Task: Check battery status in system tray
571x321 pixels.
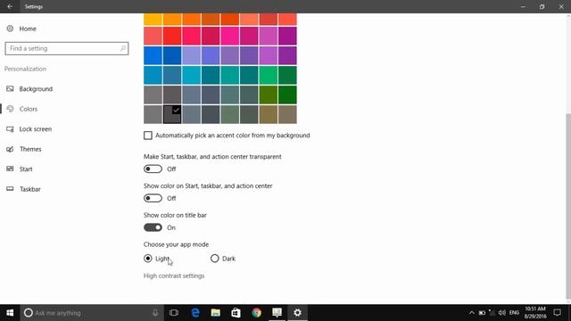Action: tap(482, 313)
